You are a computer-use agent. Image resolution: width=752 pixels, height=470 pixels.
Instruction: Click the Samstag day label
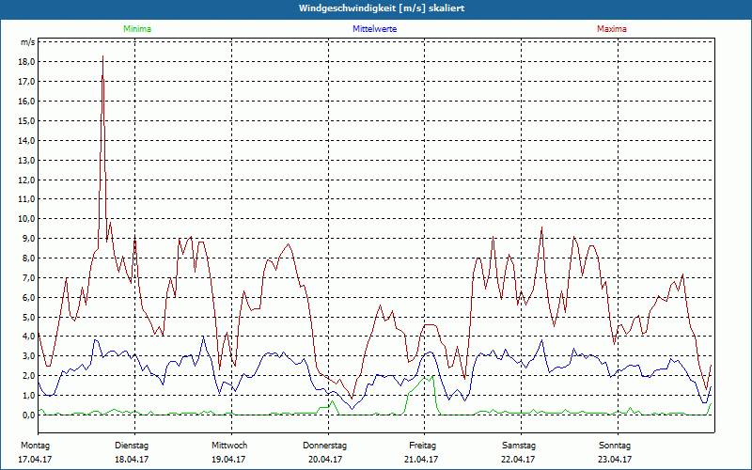pos(519,446)
